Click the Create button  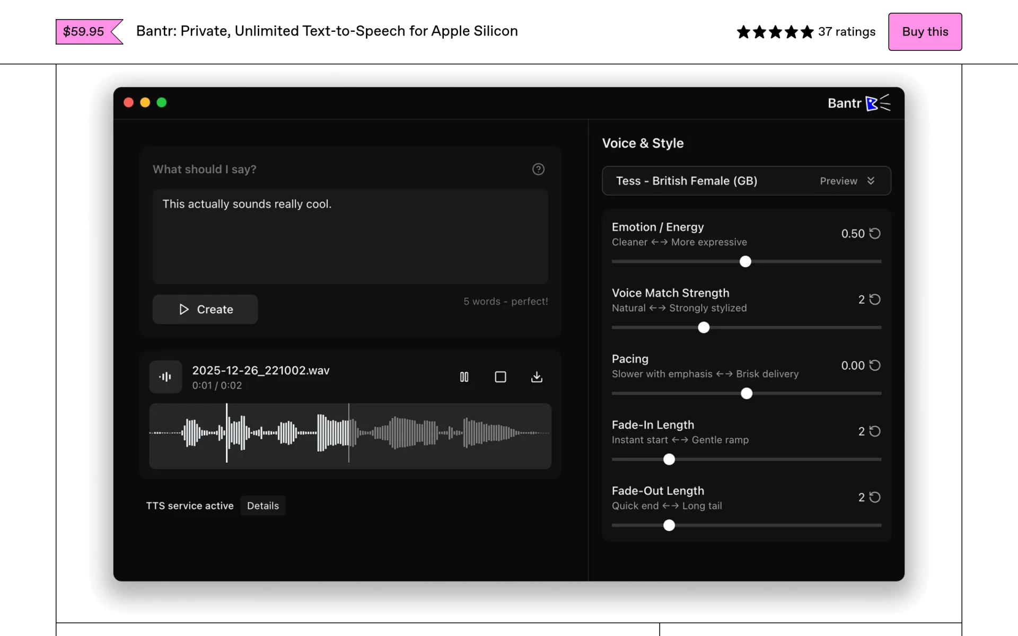tap(205, 309)
